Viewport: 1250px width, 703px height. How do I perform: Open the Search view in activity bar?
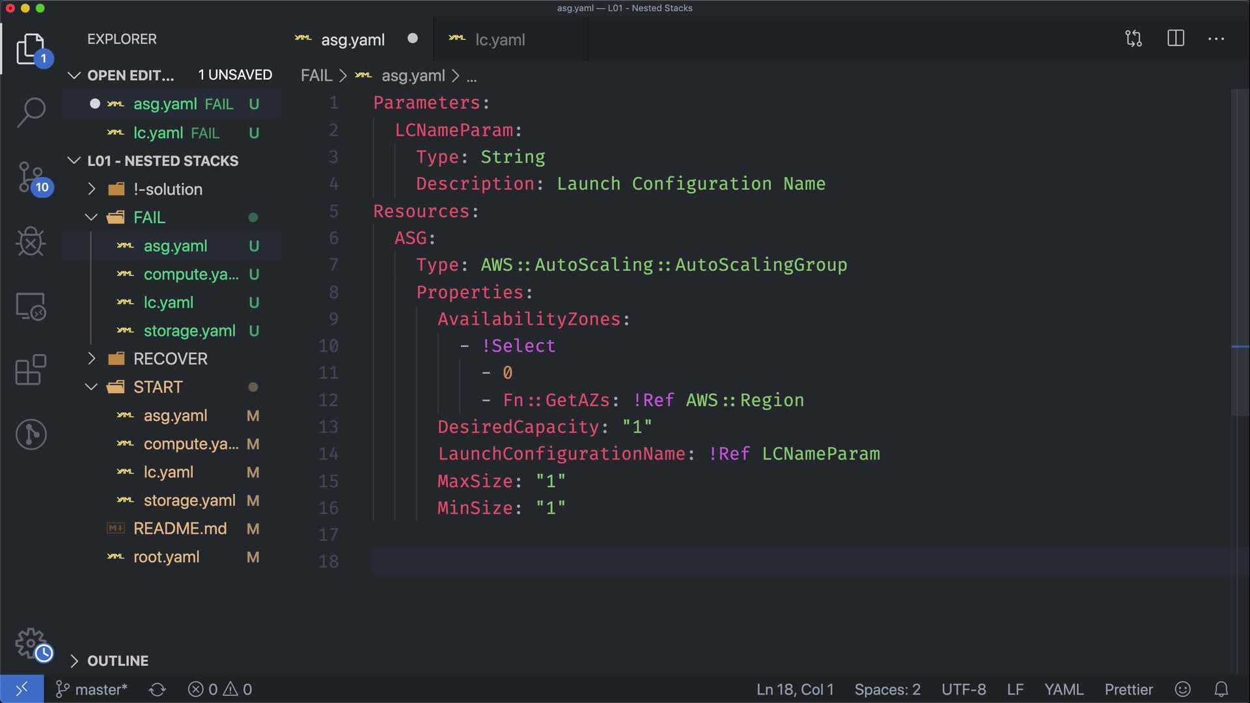pos(31,112)
